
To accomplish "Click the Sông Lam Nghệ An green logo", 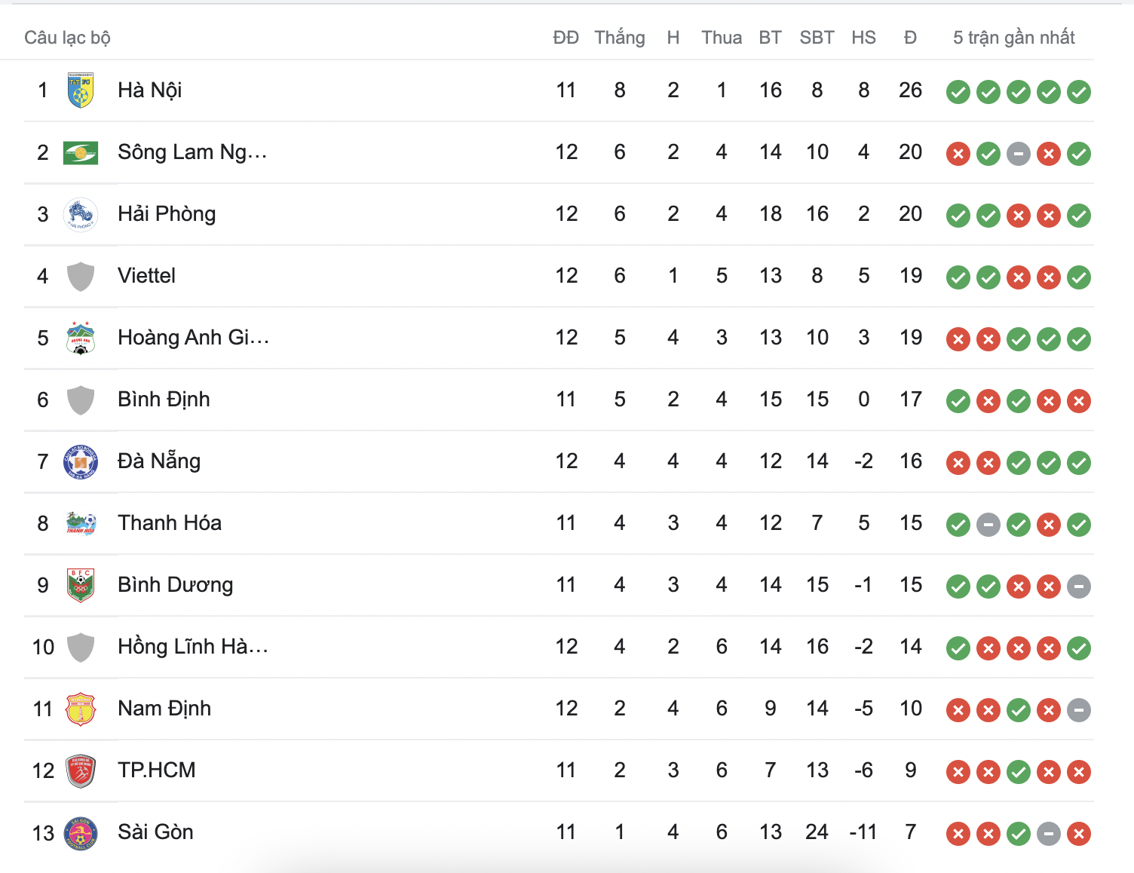I will [x=81, y=153].
